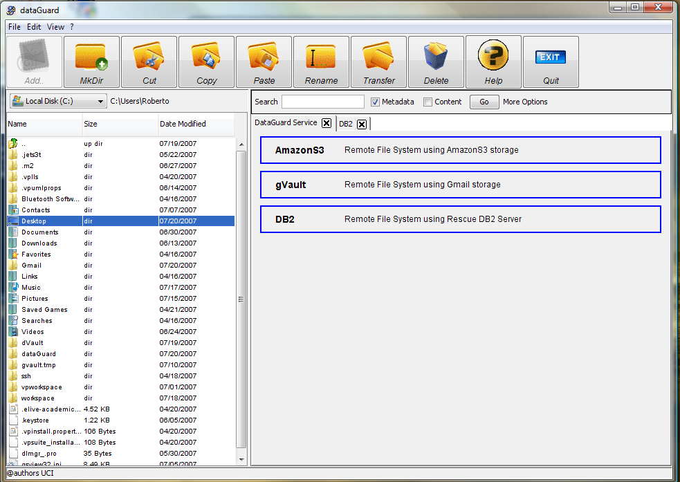Viewport: 680px width, 482px height.
Task: Click the dVault folder icon
Action: pyautogui.click(x=13, y=342)
